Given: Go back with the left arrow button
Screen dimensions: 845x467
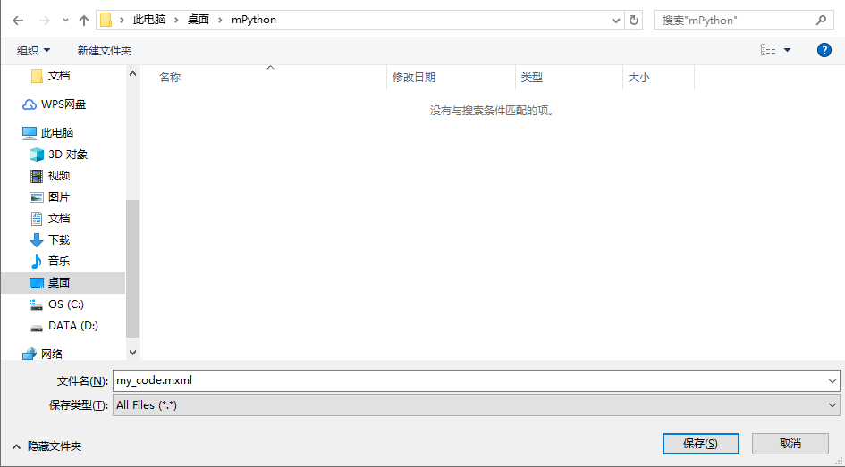Looking at the screenshot, I should [x=18, y=21].
